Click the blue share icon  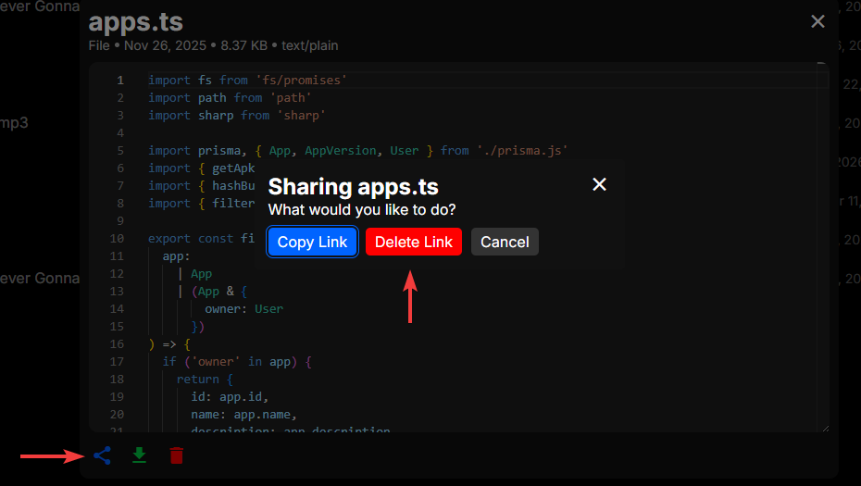pyautogui.click(x=102, y=455)
